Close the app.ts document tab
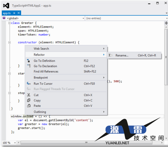Screen dimensions: 168x147 click(x=18, y=13)
